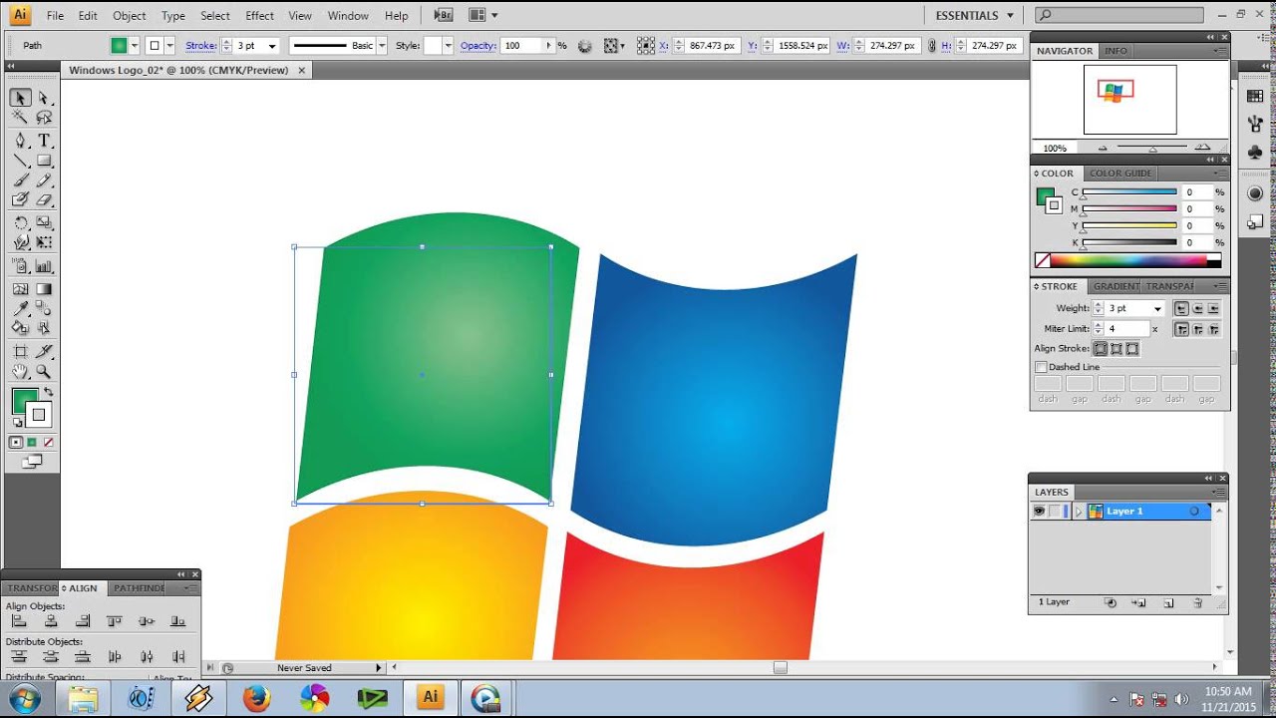Choose the butt cap stroke option
The height and width of the screenshot is (718, 1276).
click(1181, 308)
